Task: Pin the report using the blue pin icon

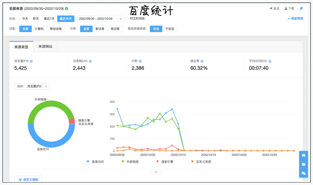Action: coord(301,8)
